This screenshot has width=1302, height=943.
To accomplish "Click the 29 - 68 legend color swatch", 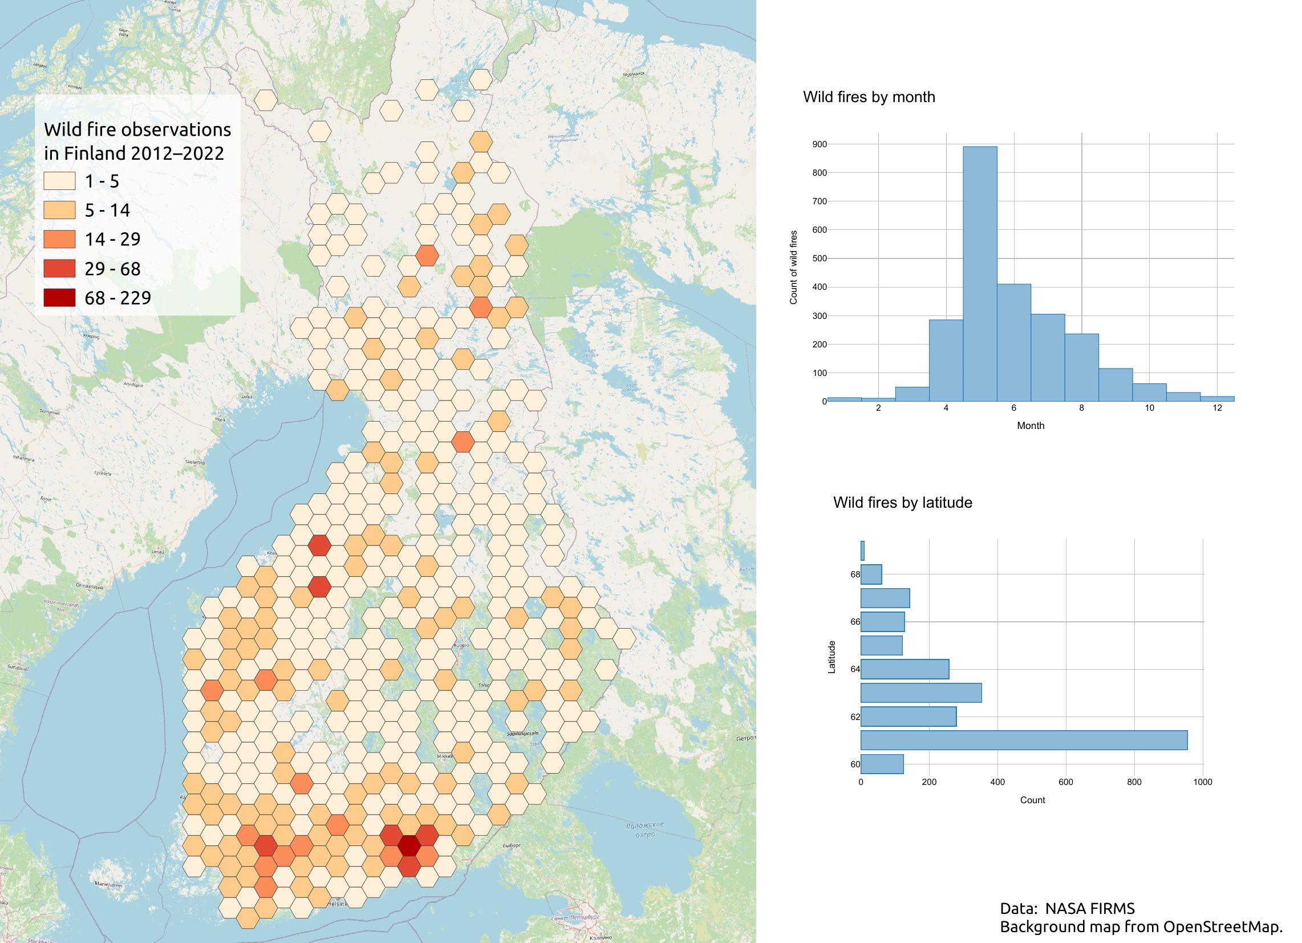I will click(60, 268).
